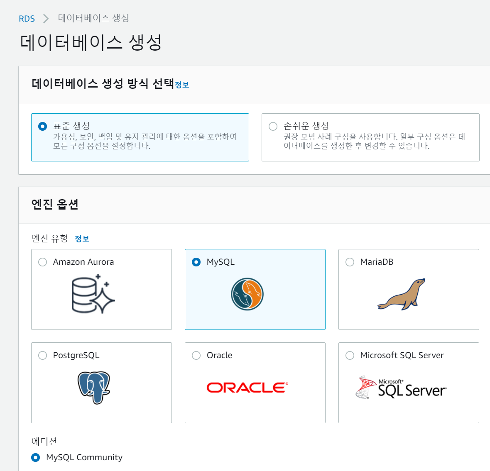
Task: Click the 표준 생성 description text
Action: pos(145,141)
